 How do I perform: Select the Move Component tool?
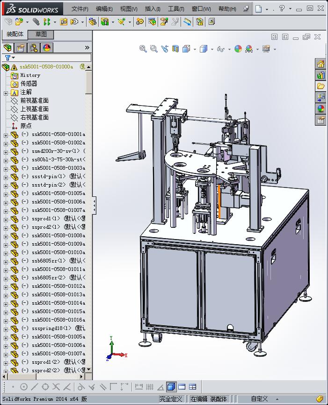pos(74,22)
